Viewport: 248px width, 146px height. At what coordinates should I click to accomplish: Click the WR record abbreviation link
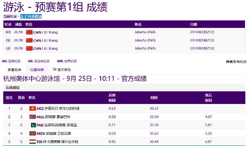8,32
